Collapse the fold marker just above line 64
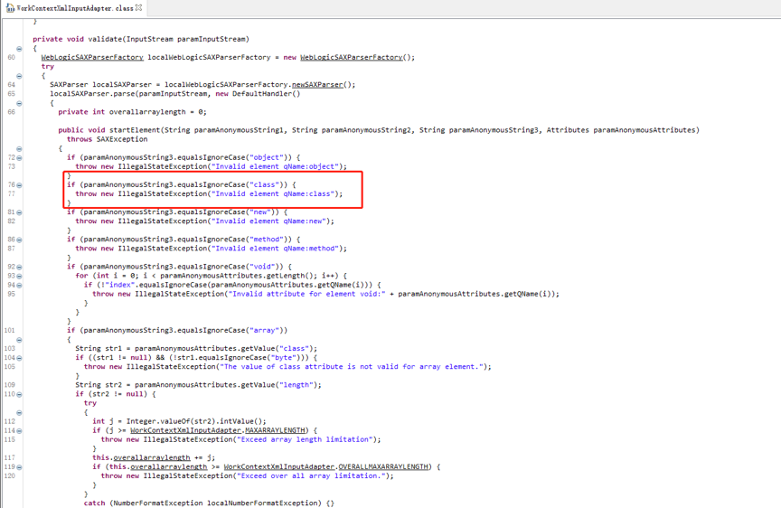The image size is (781, 508). 19,76
